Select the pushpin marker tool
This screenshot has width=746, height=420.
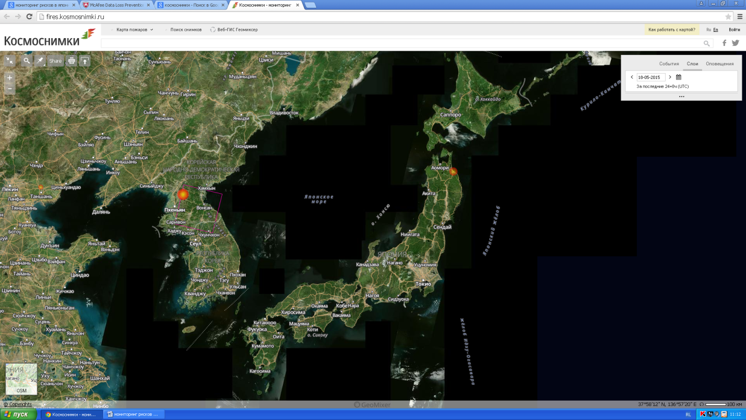click(x=40, y=61)
